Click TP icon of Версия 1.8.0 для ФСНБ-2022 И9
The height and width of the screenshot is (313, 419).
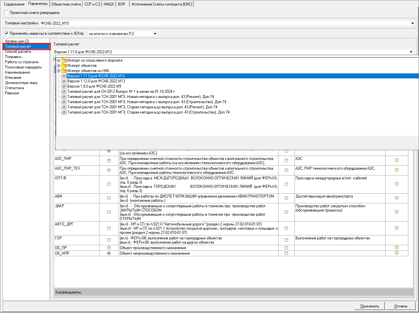(64, 86)
